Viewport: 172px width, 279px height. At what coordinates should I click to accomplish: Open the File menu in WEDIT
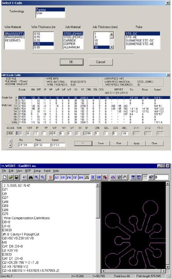pos(4,171)
